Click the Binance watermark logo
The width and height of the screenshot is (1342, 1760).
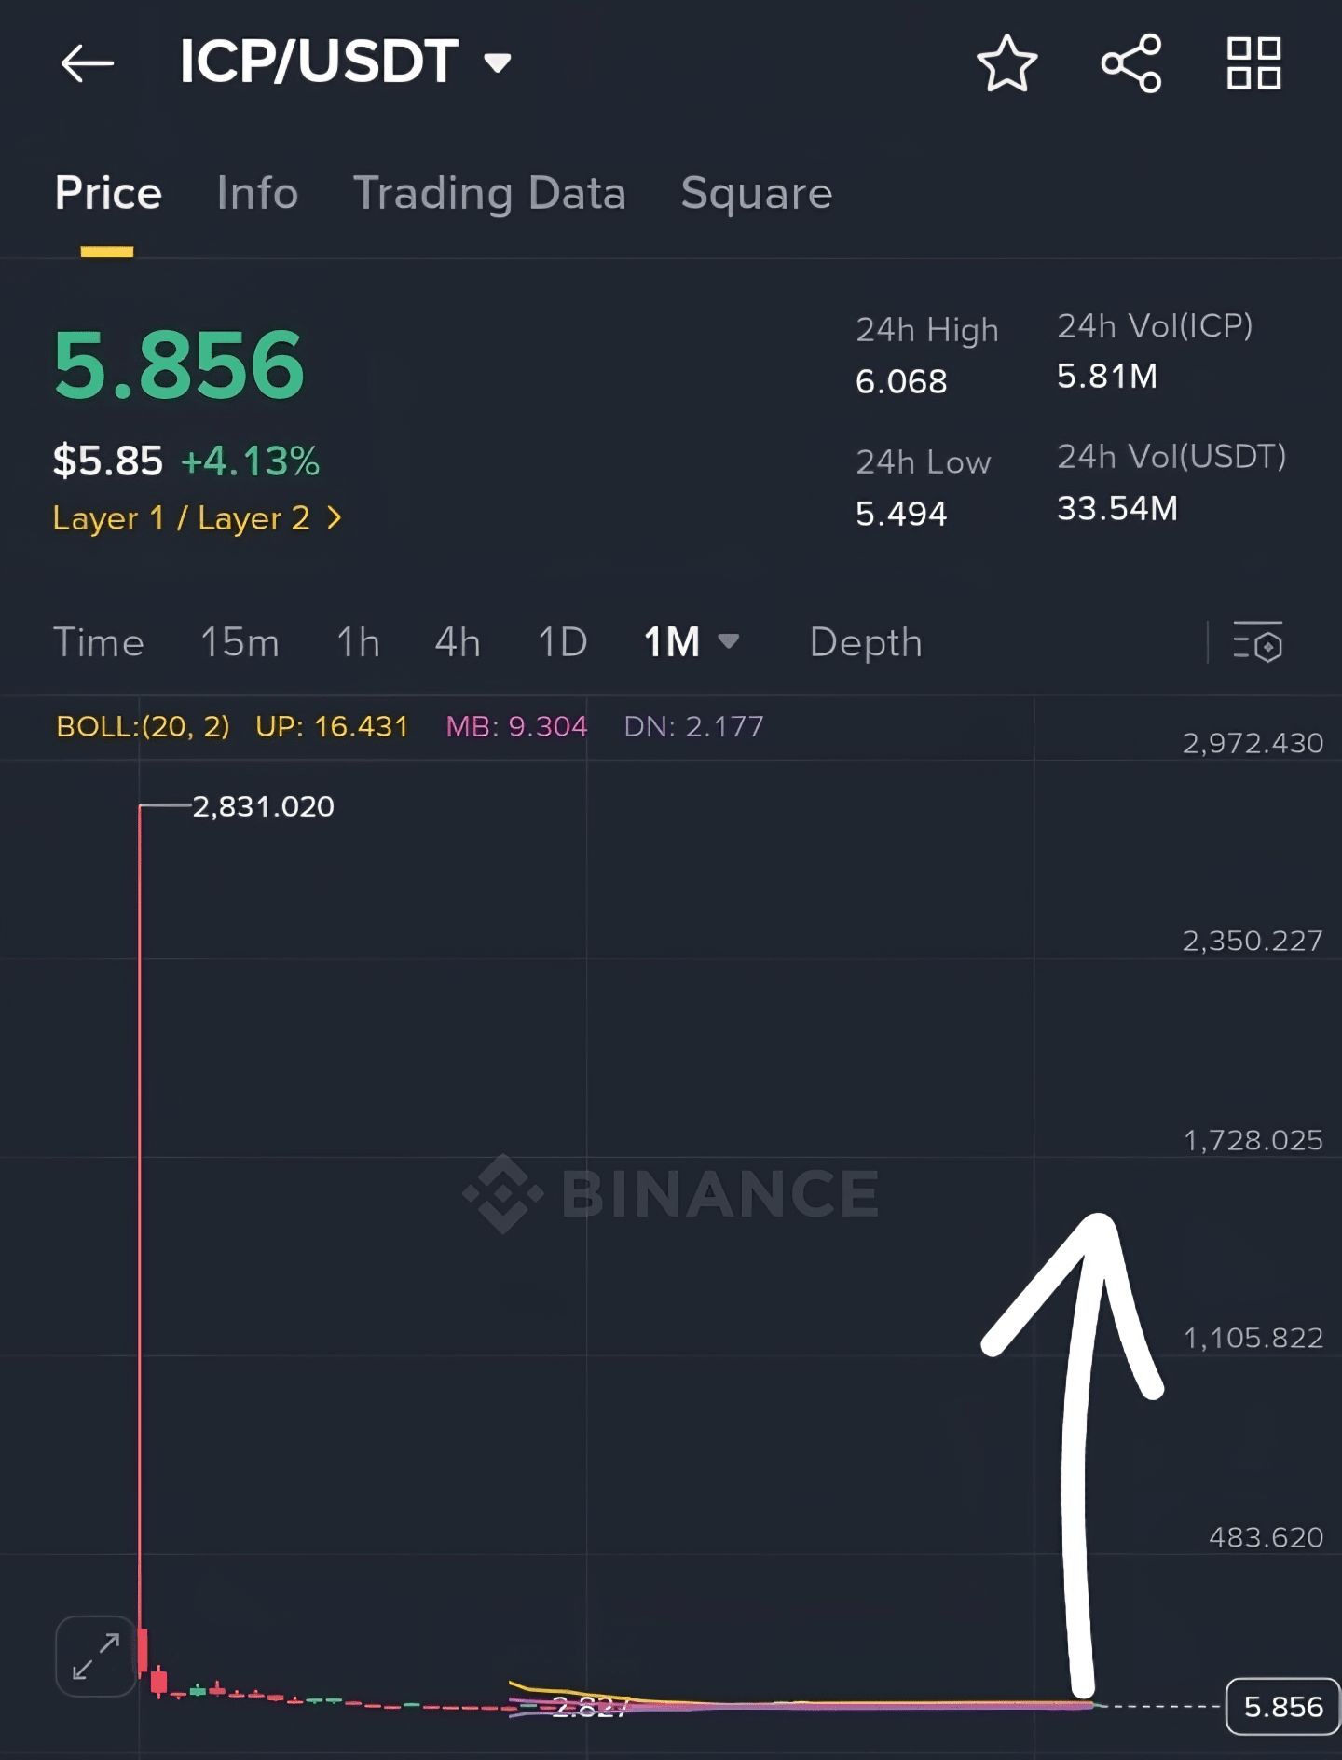671,1193
